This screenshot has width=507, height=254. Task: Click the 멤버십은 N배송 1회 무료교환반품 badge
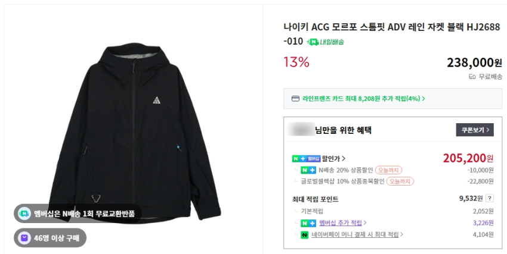[78, 214]
